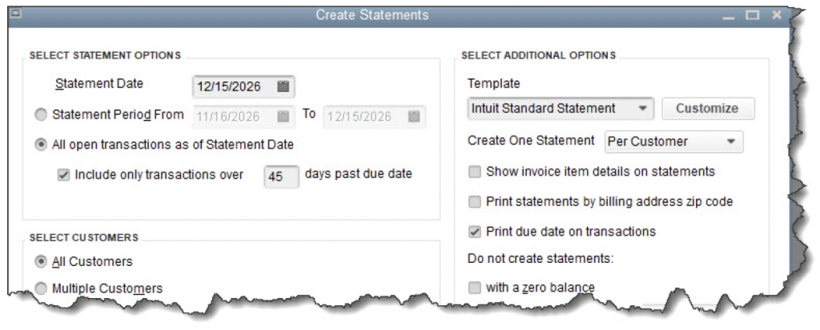Image resolution: width=820 pixels, height=330 pixels.
Task: Click the days past due field showing 45
Action: click(x=281, y=177)
